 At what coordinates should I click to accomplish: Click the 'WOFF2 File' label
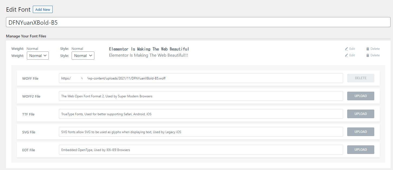[31, 96]
